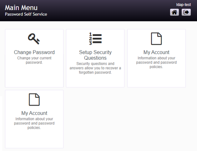The width and height of the screenshot is (197, 151).
Task: Select empty area of My Account card below Change Password
Action: click(34, 139)
